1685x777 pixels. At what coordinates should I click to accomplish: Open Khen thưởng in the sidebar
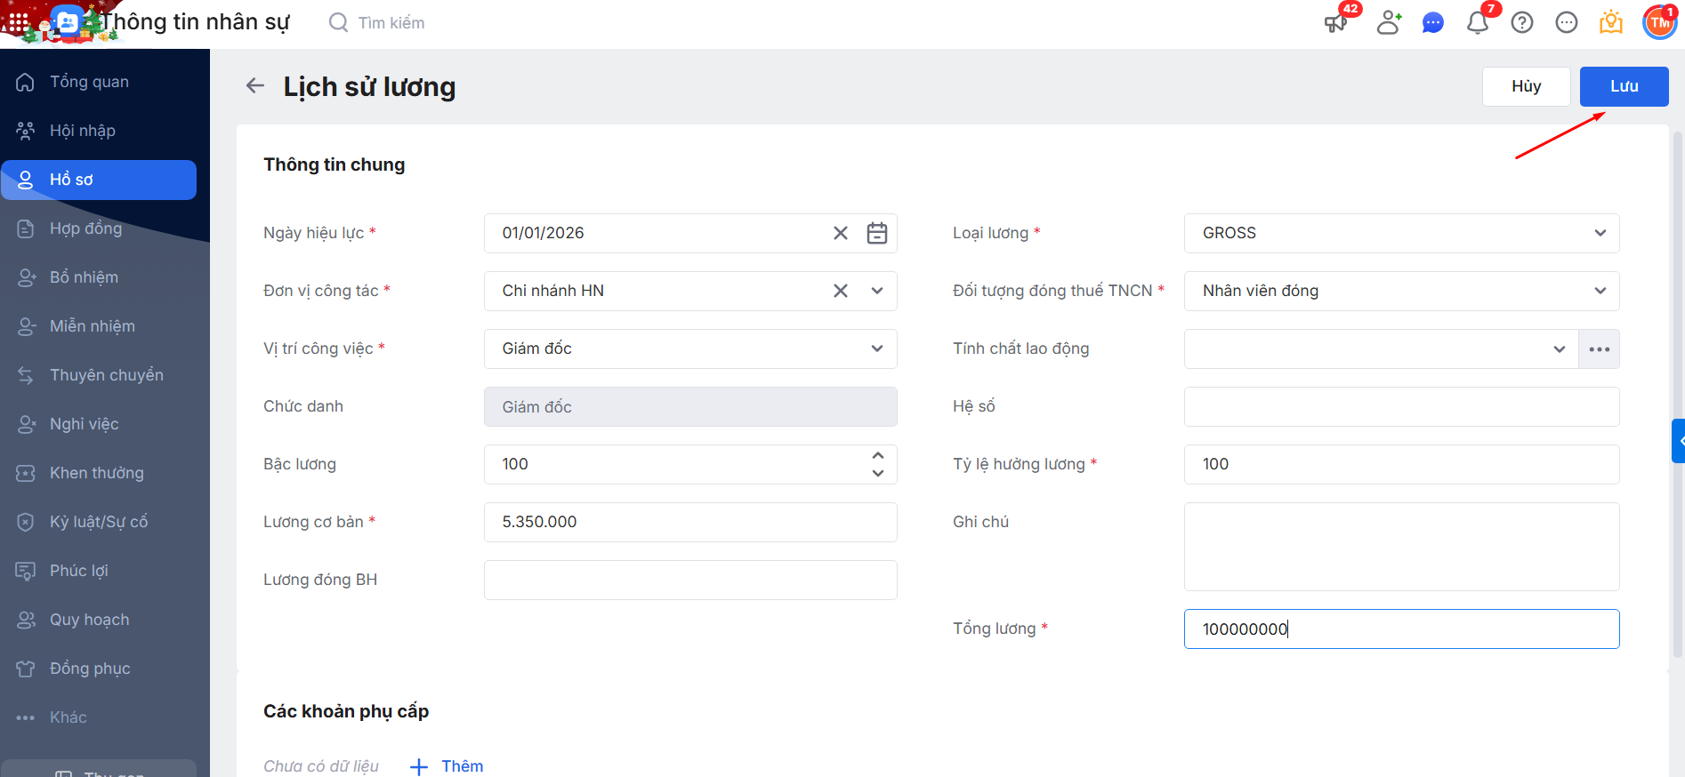[x=96, y=473]
